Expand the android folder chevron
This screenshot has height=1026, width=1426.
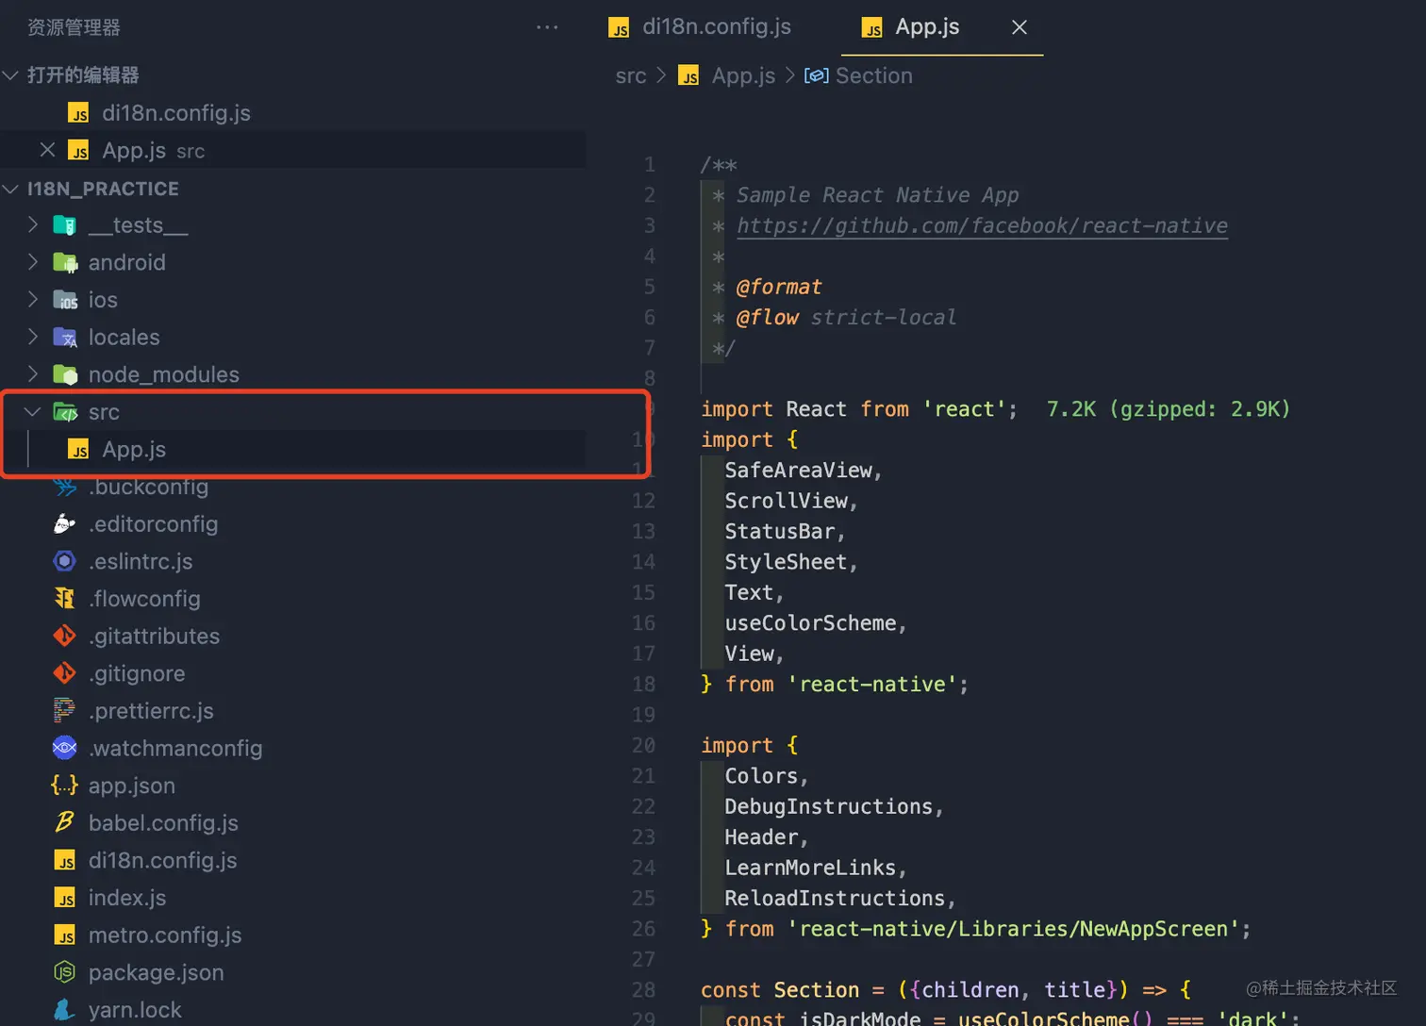(x=33, y=262)
